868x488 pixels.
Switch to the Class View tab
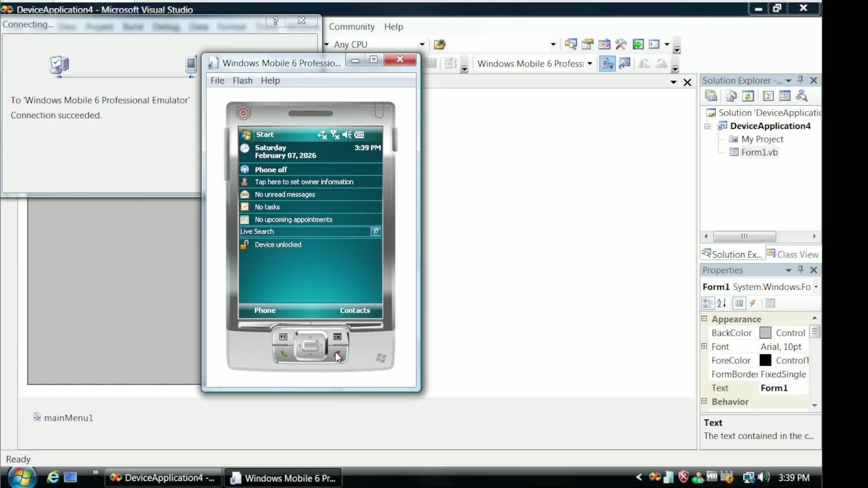pyautogui.click(x=793, y=254)
